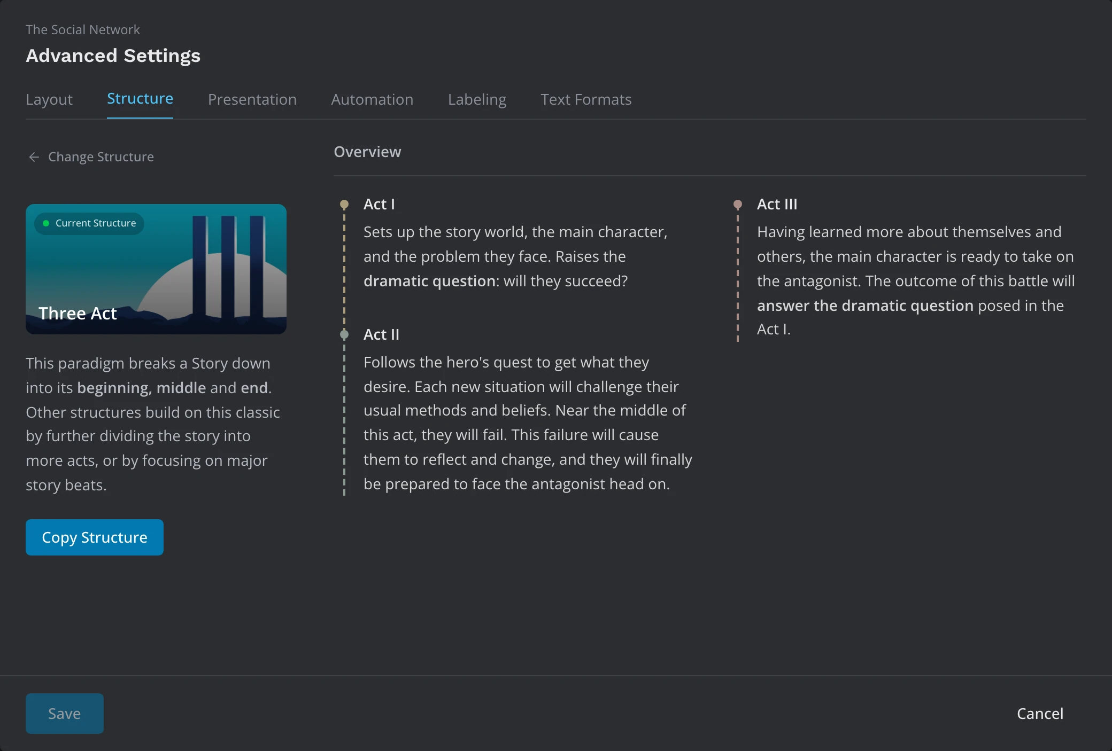The image size is (1112, 751).
Task: Go to the Presentation tab
Action: tap(252, 99)
